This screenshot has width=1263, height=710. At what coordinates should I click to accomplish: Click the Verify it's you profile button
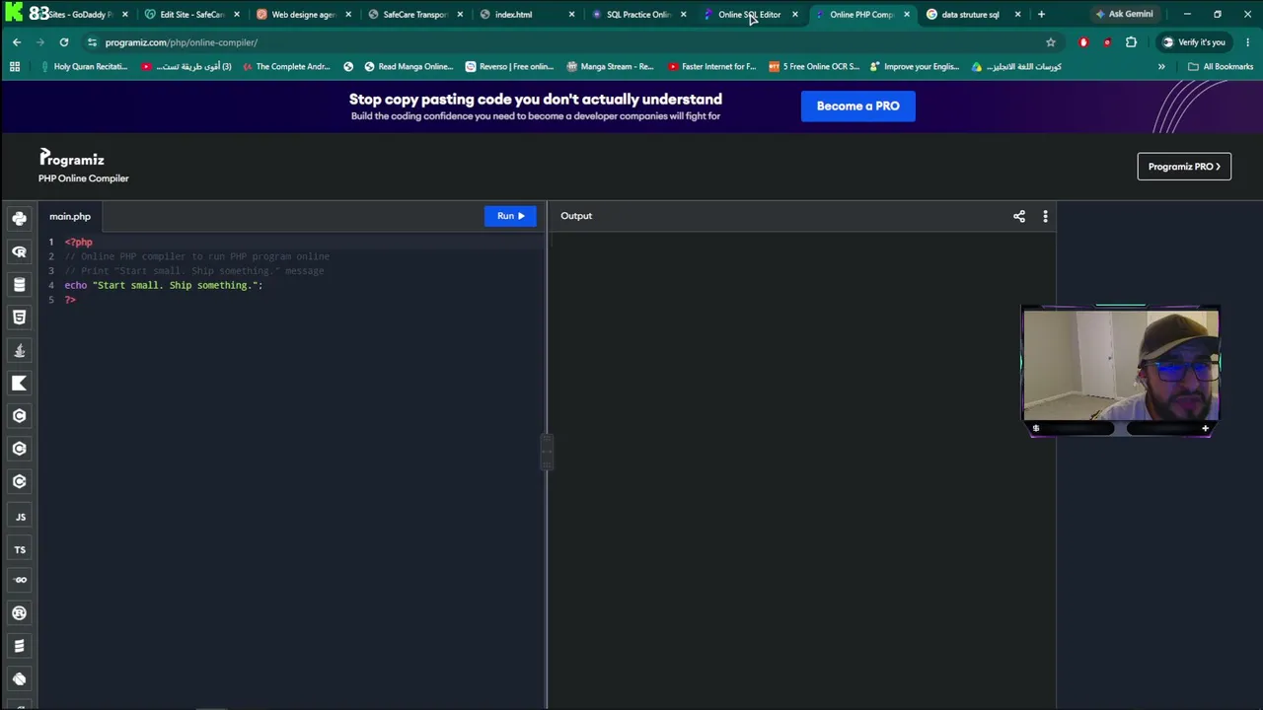pos(1194,42)
